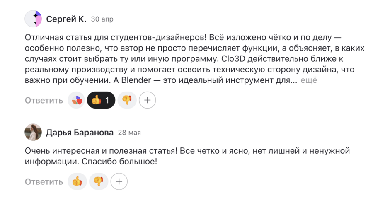Image resolution: width=373 pixels, height=198 pixels.
Task: Open the reaction picker plus on Сергей's comment
Action: [147, 100]
